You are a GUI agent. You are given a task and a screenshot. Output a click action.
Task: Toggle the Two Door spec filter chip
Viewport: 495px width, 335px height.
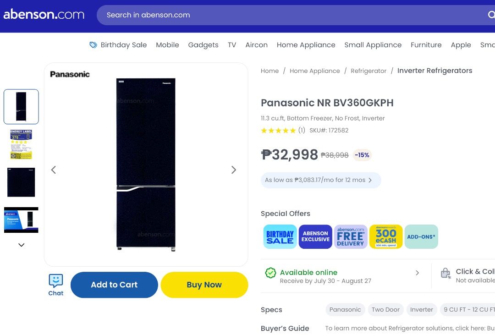(385, 309)
